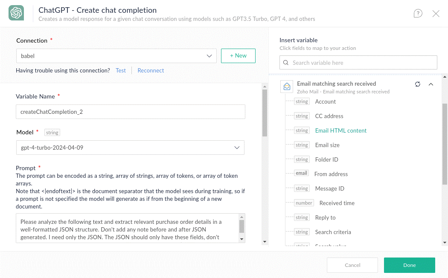Click the Zoho Mail envelope icon
448x278 pixels.
287,87
